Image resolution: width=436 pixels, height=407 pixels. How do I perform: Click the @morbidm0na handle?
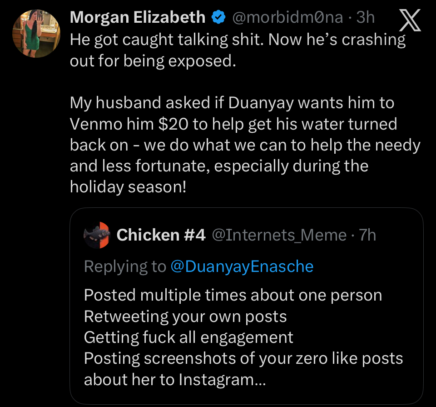pos(287,18)
